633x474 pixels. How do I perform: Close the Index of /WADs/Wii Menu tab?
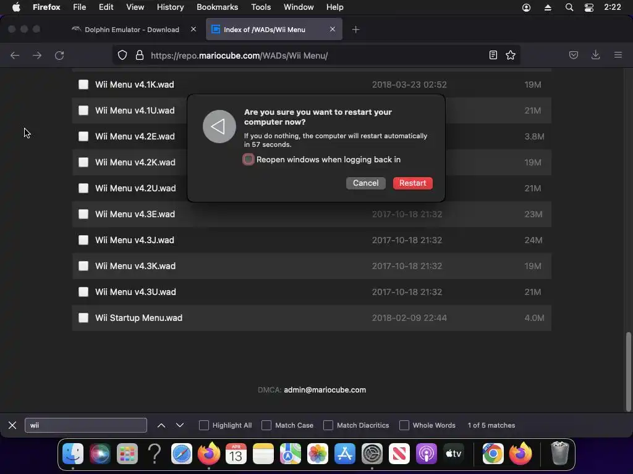(332, 29)
